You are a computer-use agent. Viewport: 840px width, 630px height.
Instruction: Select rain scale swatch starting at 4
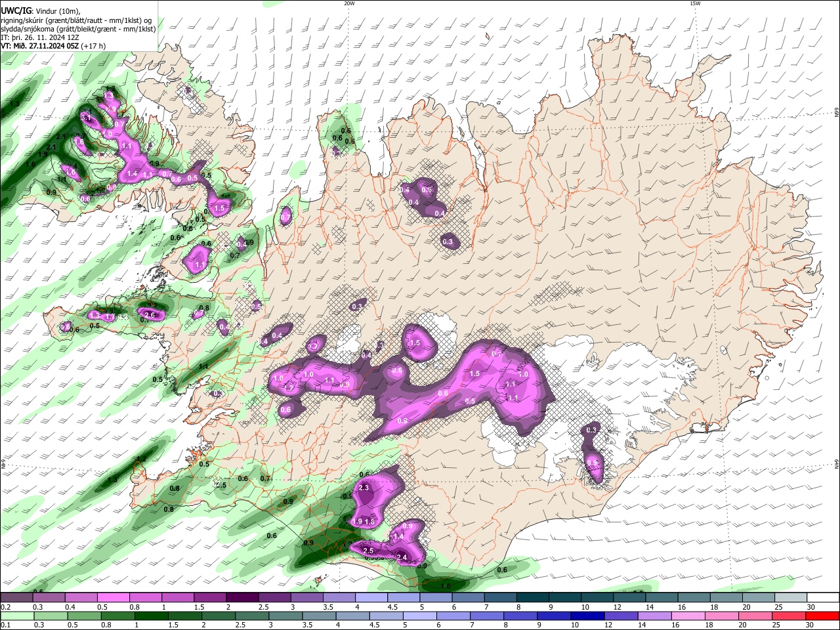(x=354, y=616)
